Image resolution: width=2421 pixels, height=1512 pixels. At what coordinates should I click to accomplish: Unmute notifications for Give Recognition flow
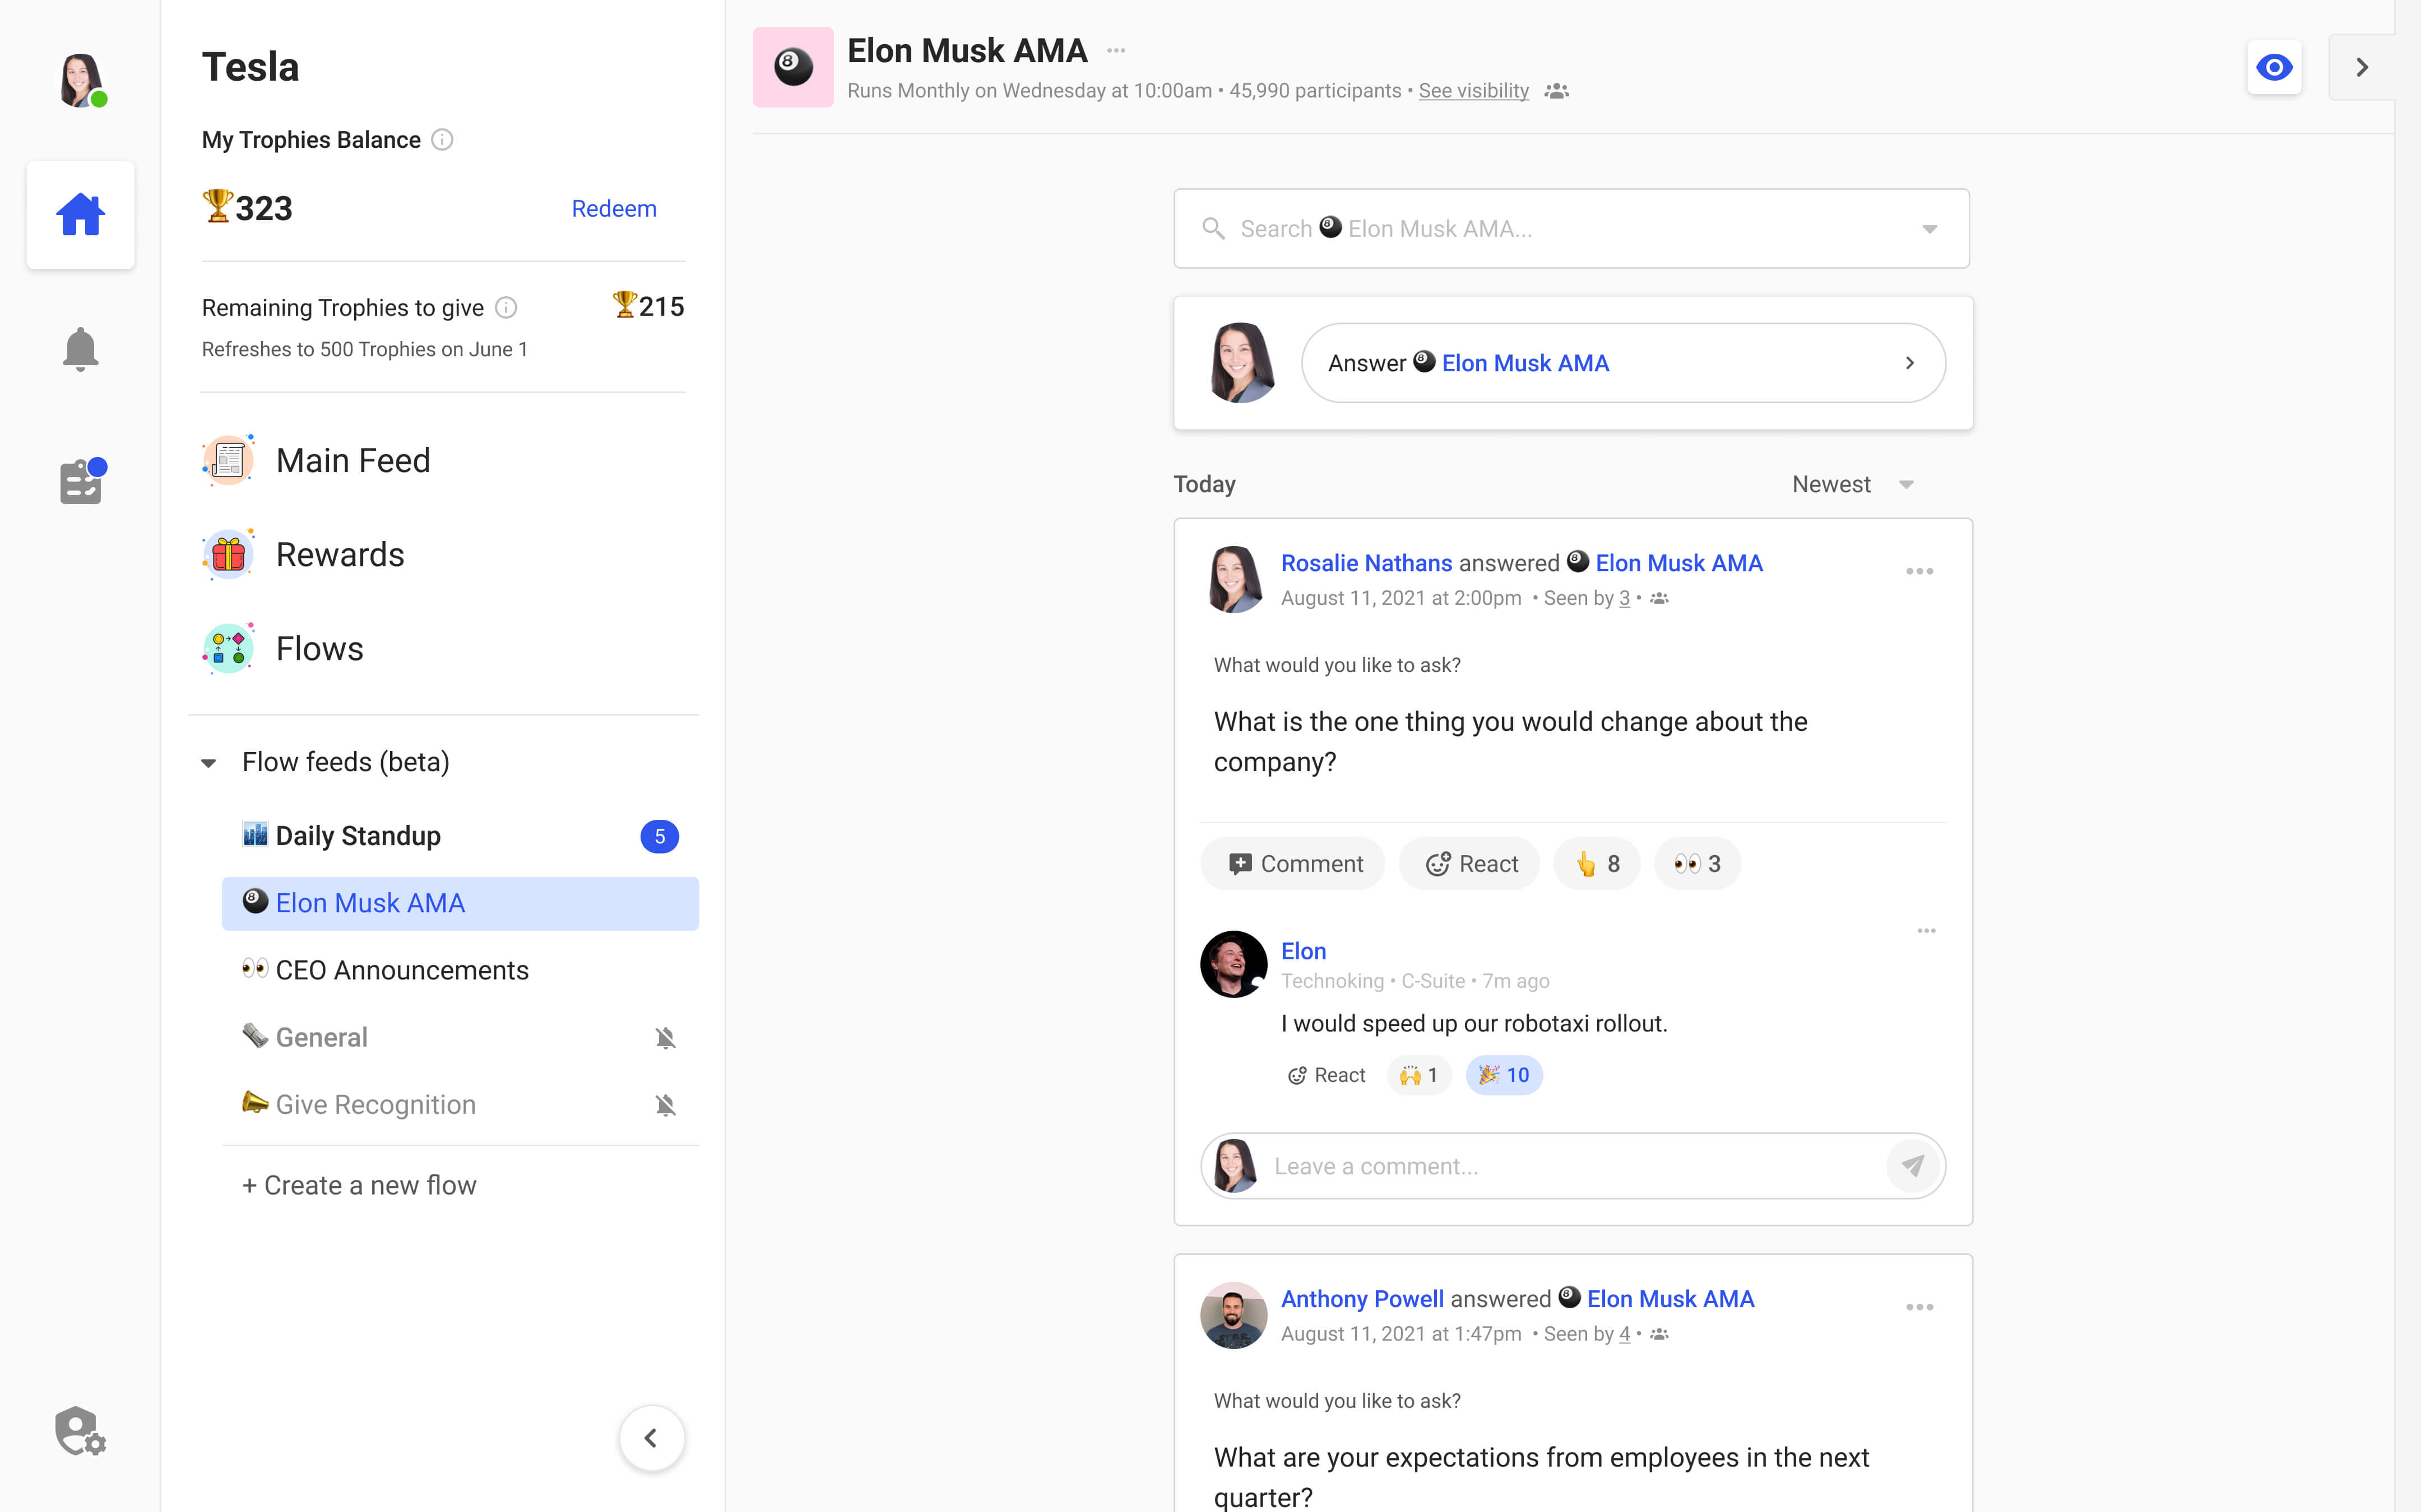(665, 1105)
